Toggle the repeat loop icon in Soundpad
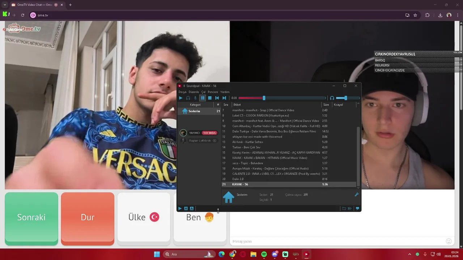This screenshot has width=463, height=260. coord(344,208)
